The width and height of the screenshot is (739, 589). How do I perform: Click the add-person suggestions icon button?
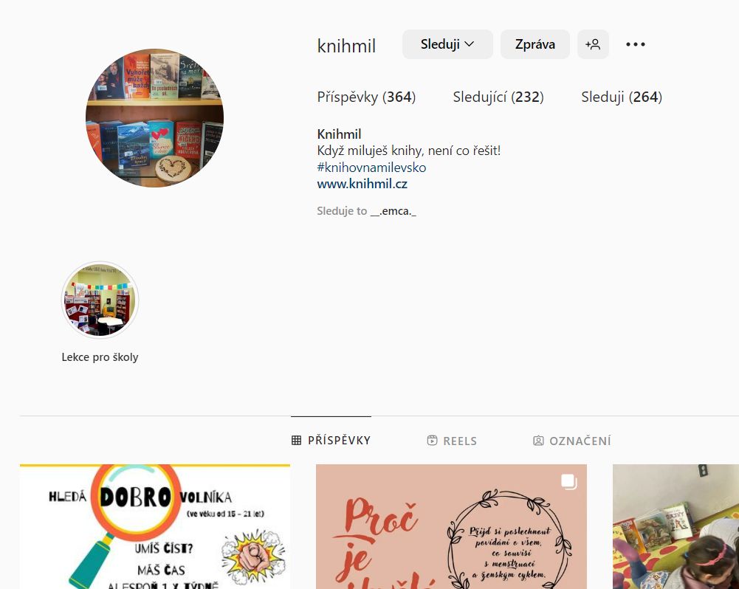tap(593, 44)
